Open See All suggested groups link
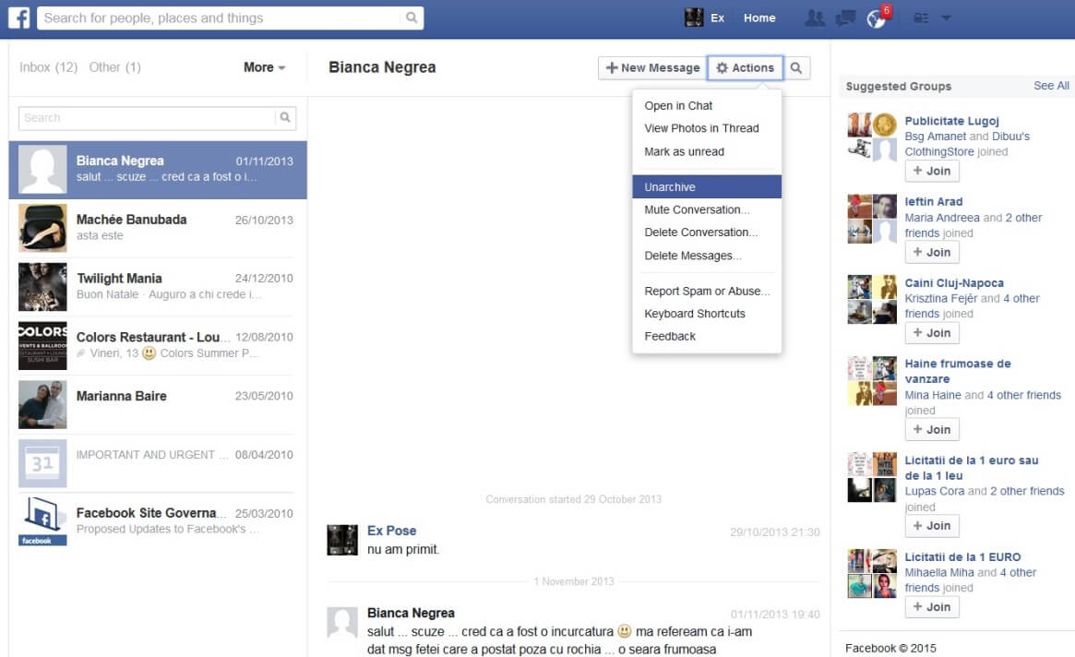The height and width of the screenshot is (657, 1075). [1051, 86]
